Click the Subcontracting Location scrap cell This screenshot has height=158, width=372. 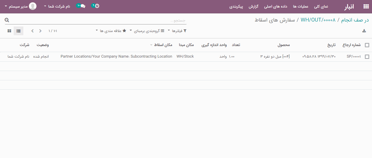pyautogui.click(x=116, y=56)
